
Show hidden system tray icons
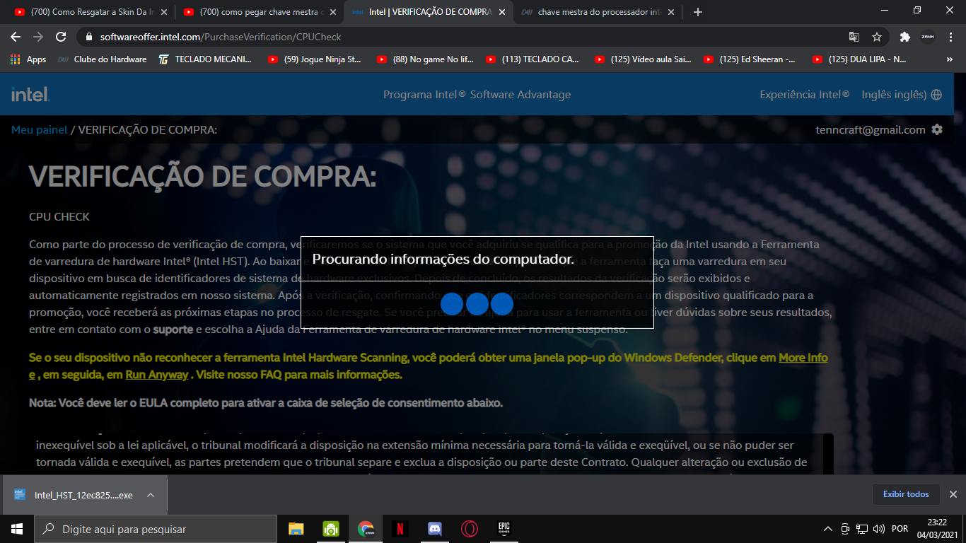coord(828,529)
